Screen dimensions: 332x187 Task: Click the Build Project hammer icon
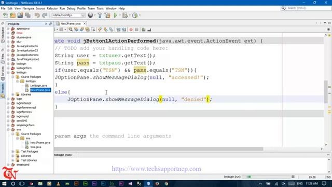100,15
